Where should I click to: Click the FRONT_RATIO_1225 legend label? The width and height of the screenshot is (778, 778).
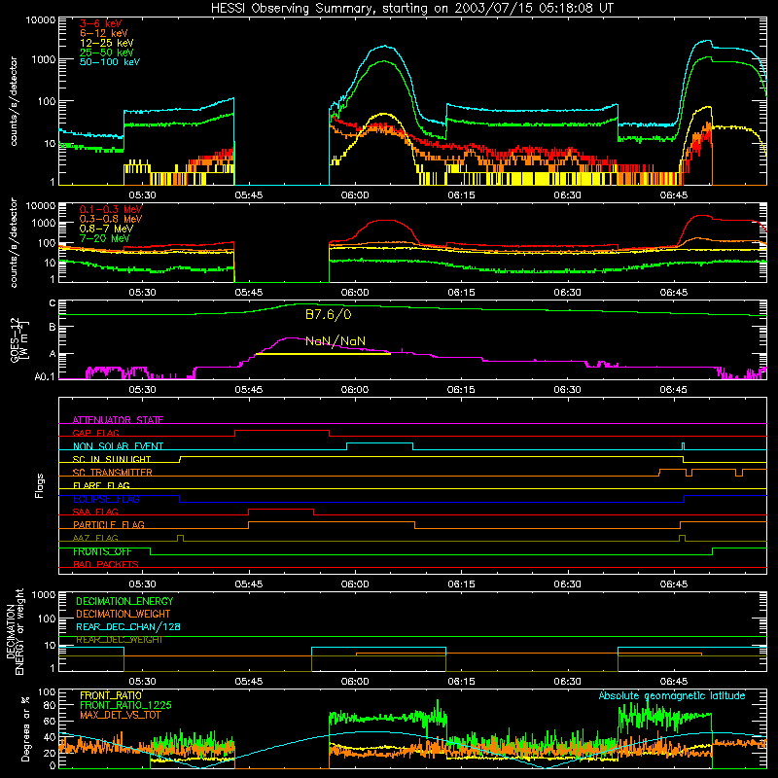[x=125, y=705]
